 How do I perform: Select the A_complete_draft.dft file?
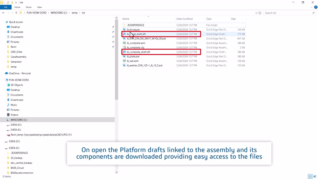click(184, 52)
